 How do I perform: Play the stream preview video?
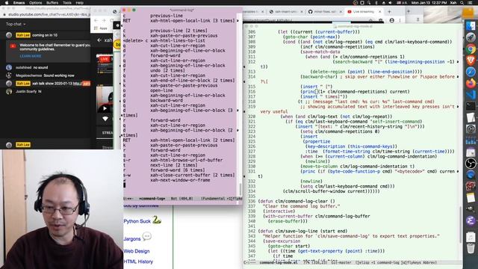pos(105,108)
